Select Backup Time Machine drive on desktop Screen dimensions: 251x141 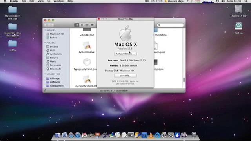(238, 28)
